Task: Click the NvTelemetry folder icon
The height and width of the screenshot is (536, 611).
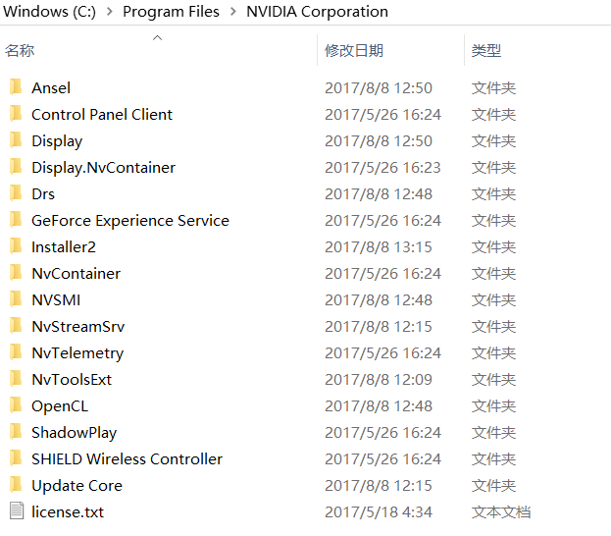Action: pos(16,352)
